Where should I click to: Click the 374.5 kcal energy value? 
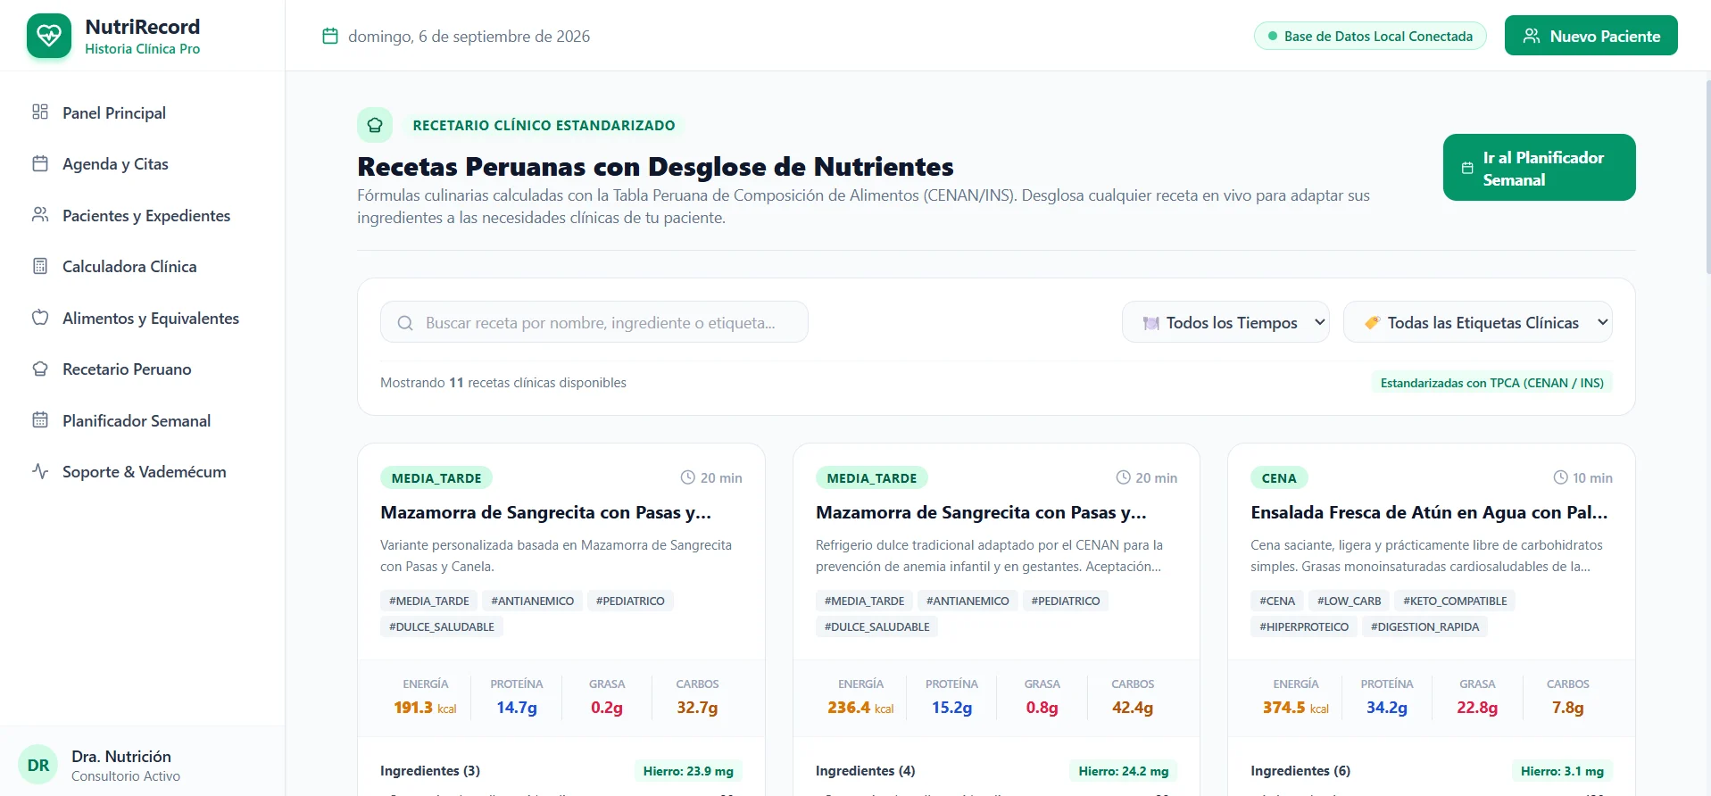[x=1296, y=708]
